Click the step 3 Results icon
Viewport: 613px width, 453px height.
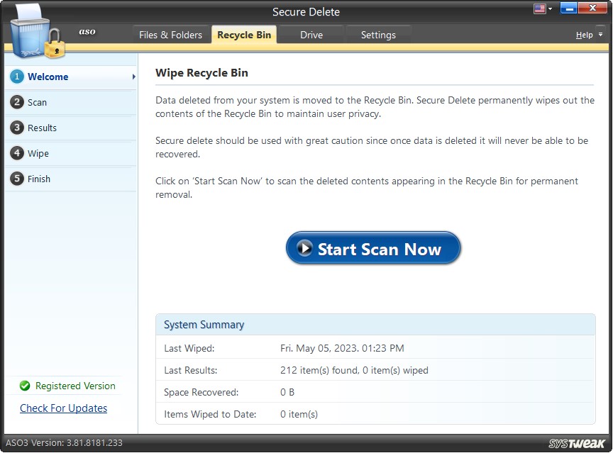coord(16,128)
